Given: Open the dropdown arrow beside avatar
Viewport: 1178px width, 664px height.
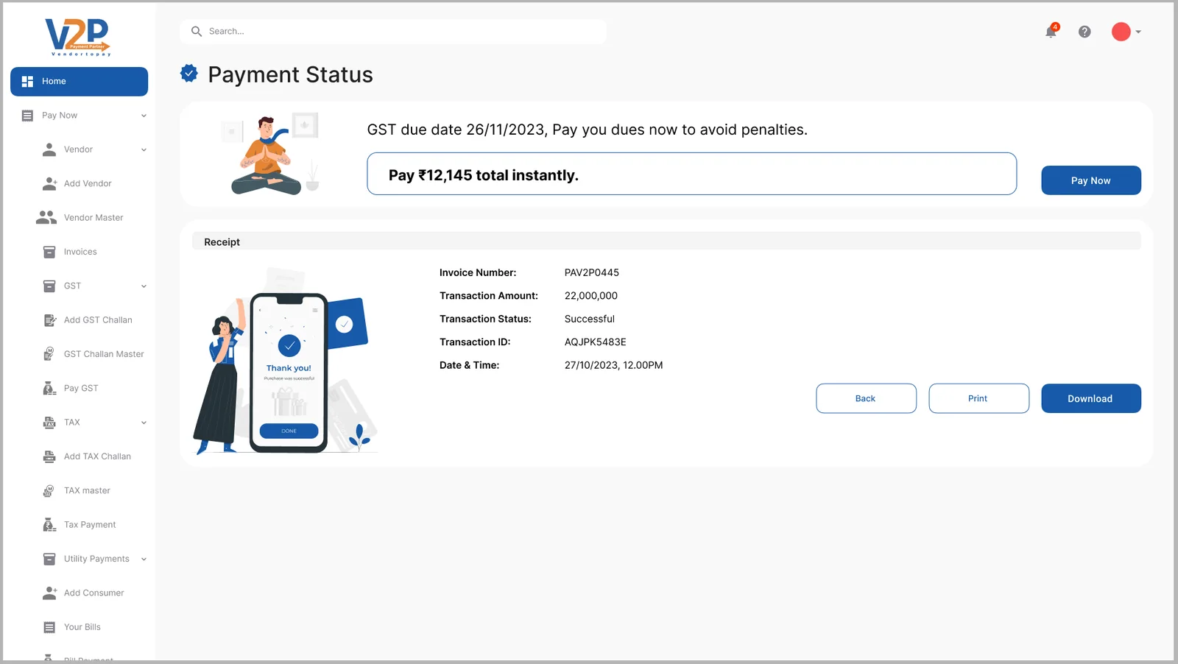Looking at the screenshot, I should click(x=1138, y=32).
